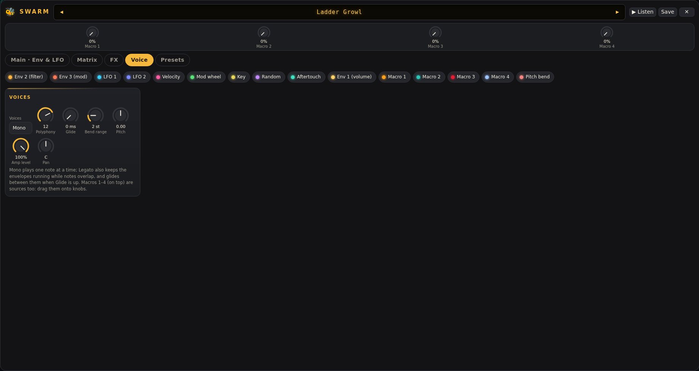
Task: Click the VOICES panel heading
Action: pyautogui.click(x=20, y=97)
